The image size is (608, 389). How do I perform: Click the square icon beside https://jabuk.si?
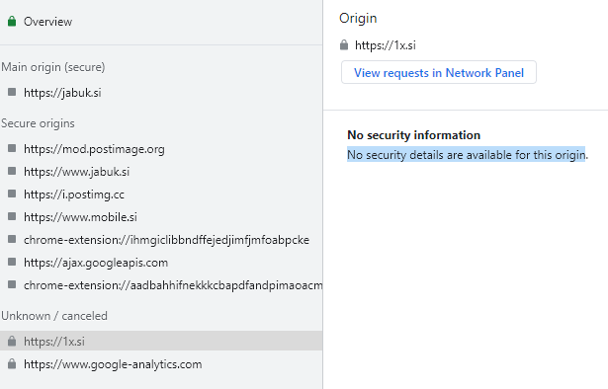coord(12,92)
